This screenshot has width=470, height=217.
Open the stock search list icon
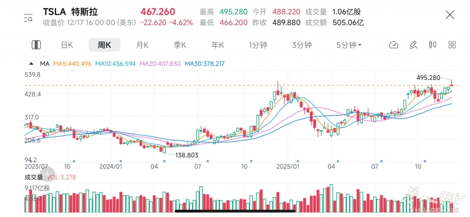point(28,17)
